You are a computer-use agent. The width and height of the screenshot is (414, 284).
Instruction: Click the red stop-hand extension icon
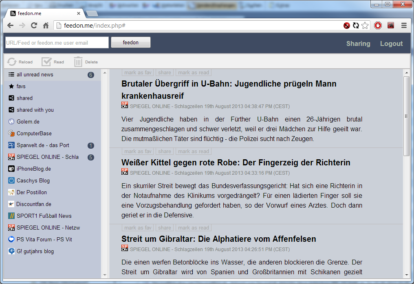[x=378, y=26]
